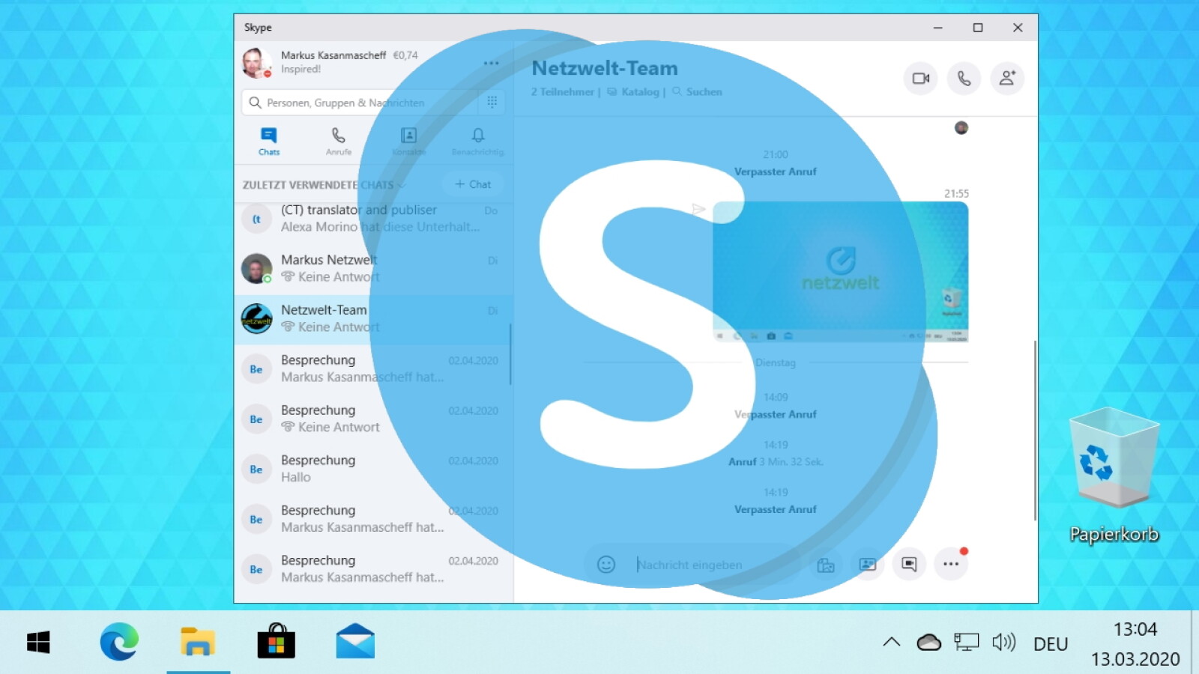Click the OneDrive cloud tray icon
This screenshot has width=1199, height=674.
click(929, 642)
